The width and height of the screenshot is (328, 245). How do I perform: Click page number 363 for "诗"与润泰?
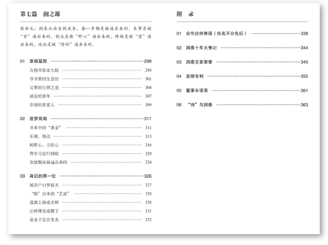tap(304, 105)
